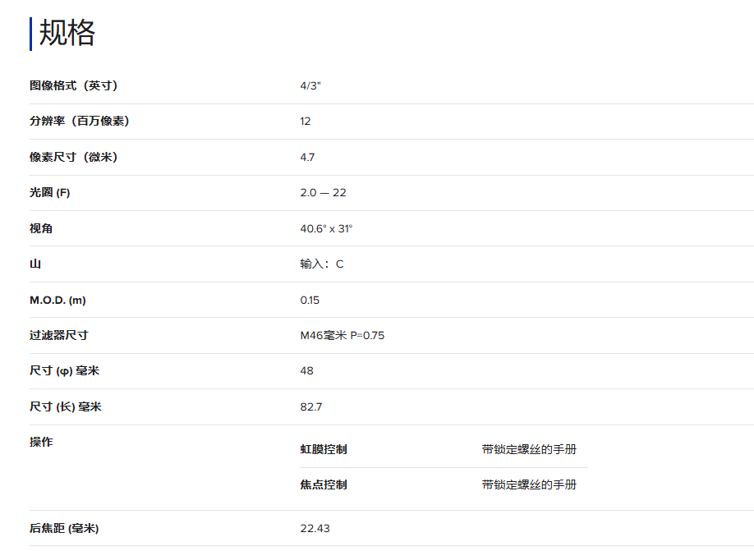
Task: Select the 尺寸 (φ) 毫米 label
Action: click(x=64, y=371)
